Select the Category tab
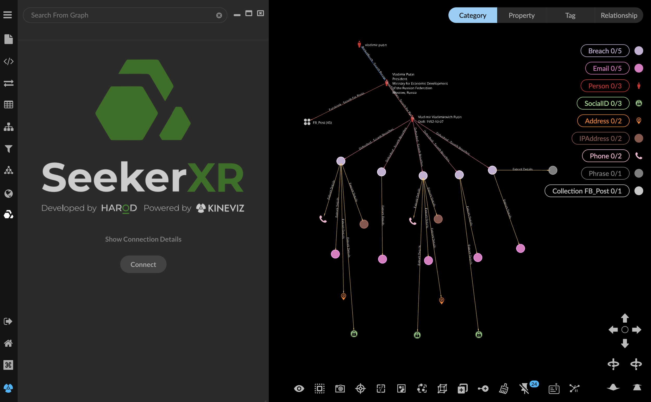The width and height of the screenshot is (651, 402). [472, 15]
